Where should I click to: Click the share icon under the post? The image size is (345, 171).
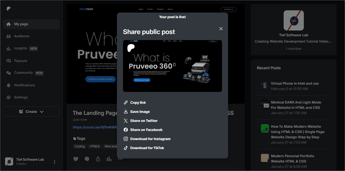pos(98,159)
